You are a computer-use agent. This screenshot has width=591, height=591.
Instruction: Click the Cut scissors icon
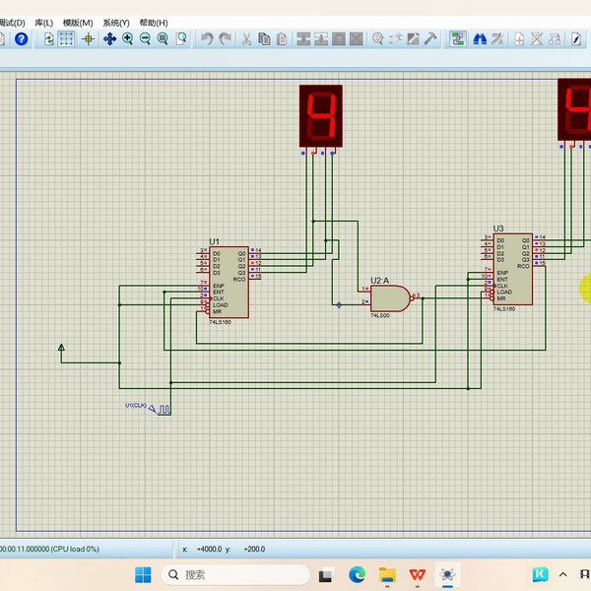pyautogui.click(x=246, y=39)
